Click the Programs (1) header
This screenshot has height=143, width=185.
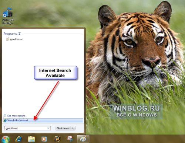point(12,34)
